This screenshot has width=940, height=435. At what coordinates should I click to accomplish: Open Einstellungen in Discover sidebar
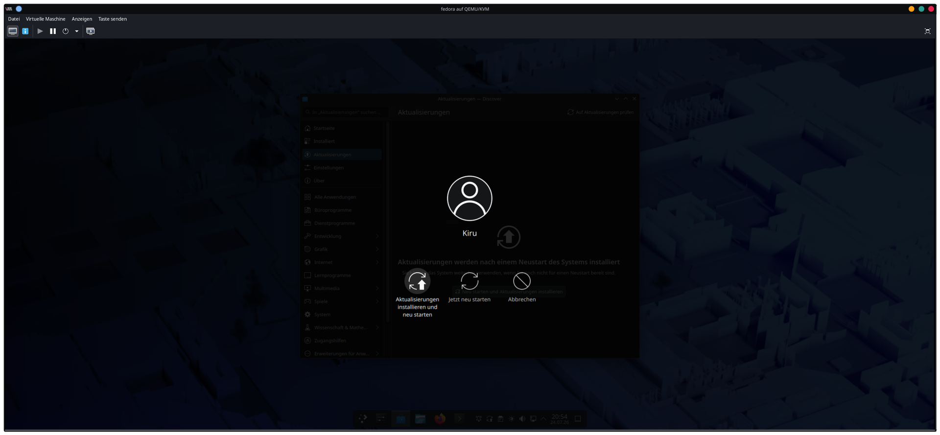coord(342,168)
